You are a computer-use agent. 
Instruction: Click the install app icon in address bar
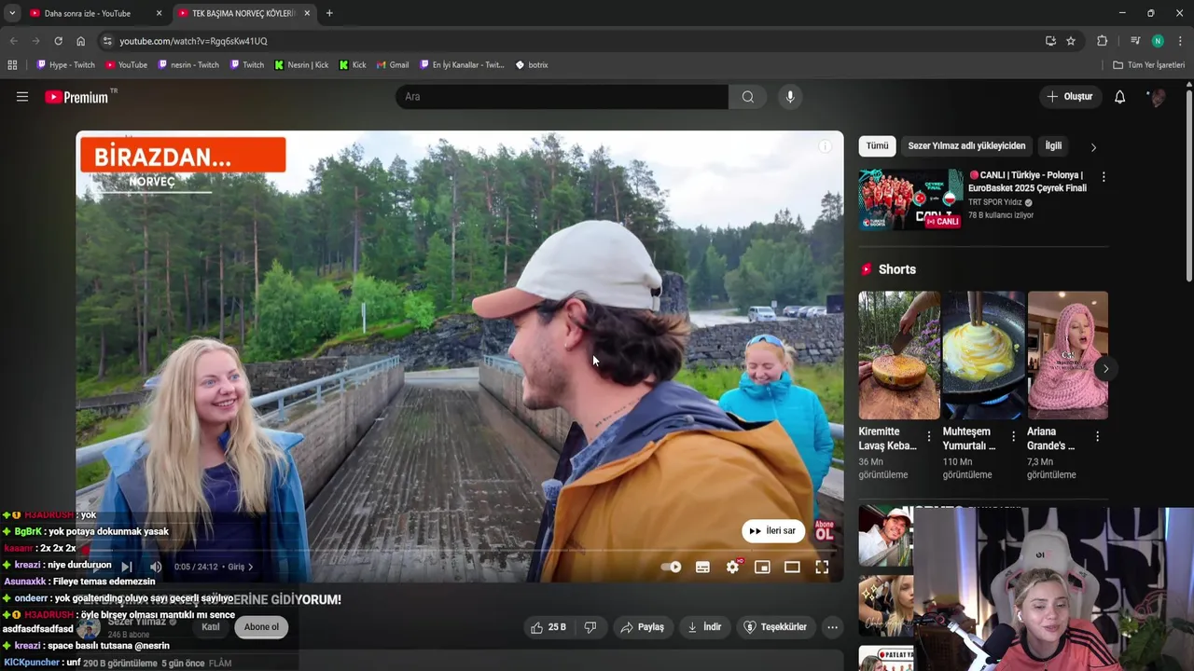[1050, 41]
